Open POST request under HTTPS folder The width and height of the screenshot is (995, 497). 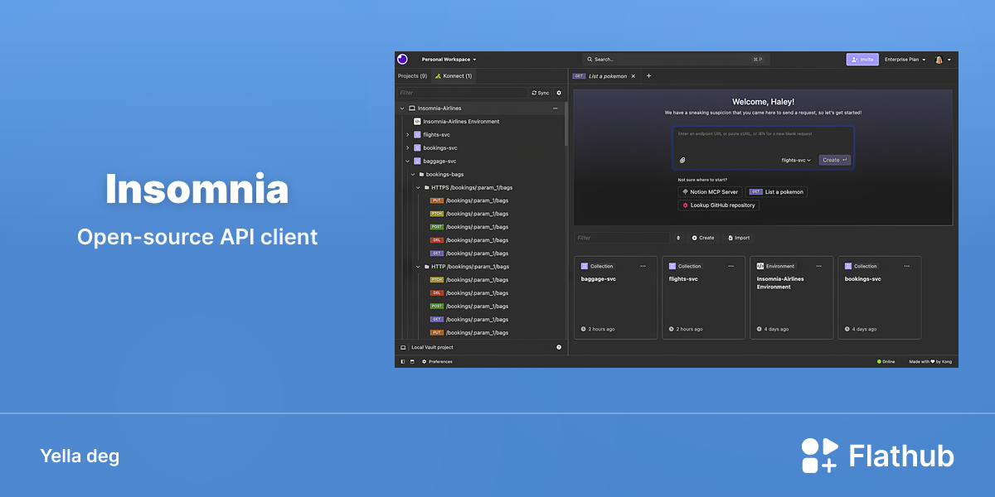tap(469, 227)
